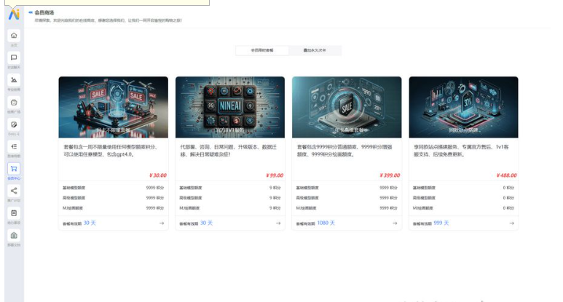
Task: Open the DALL-E icon in sidebar
Action: pyautogui.click(x=14, y=124)
